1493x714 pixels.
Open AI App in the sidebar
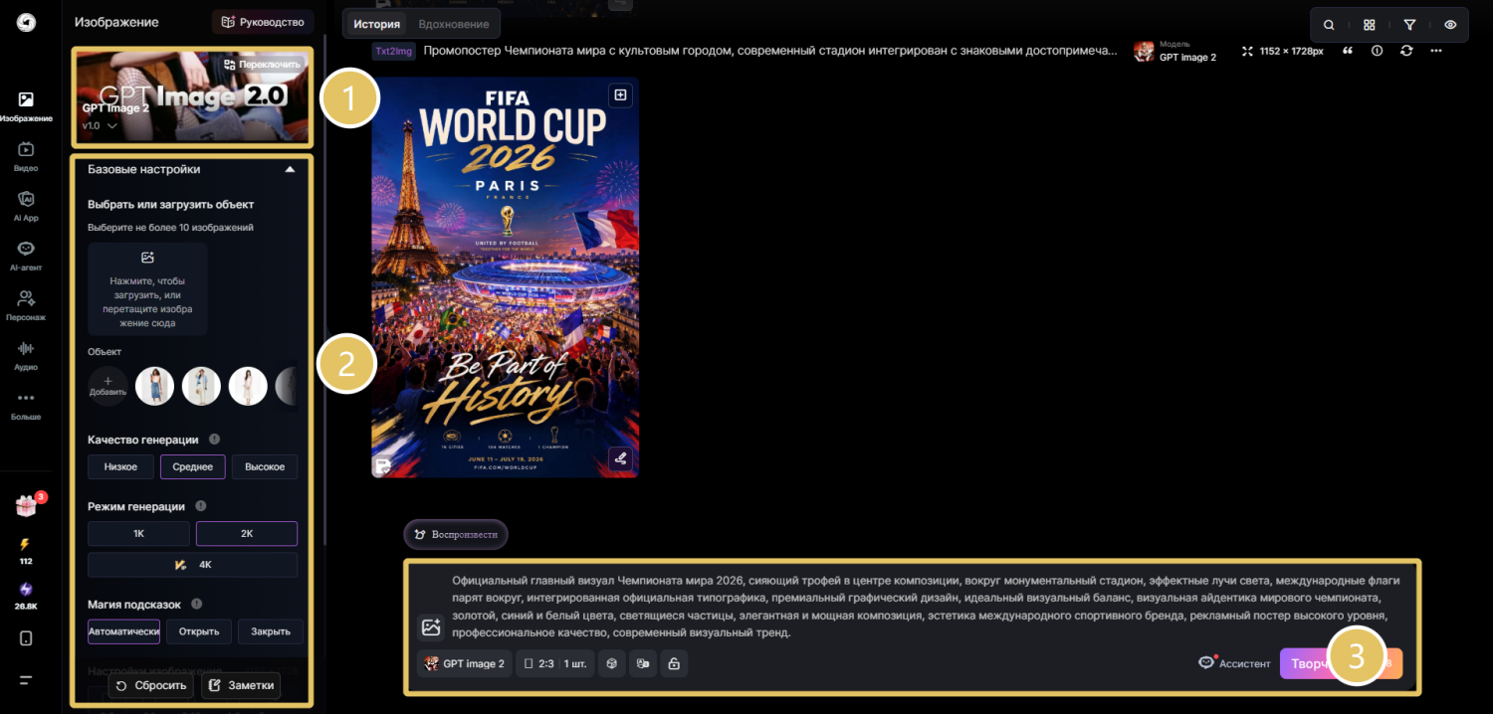(26, 206)
